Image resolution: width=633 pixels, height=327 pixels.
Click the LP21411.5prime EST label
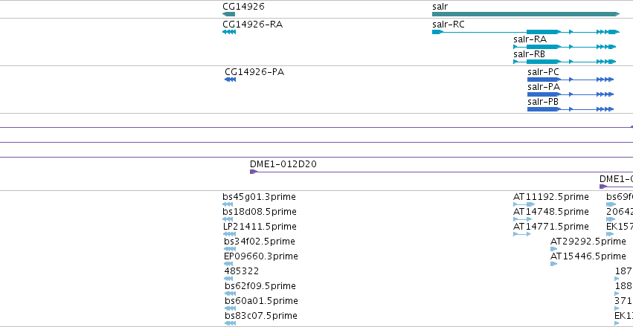260,227
